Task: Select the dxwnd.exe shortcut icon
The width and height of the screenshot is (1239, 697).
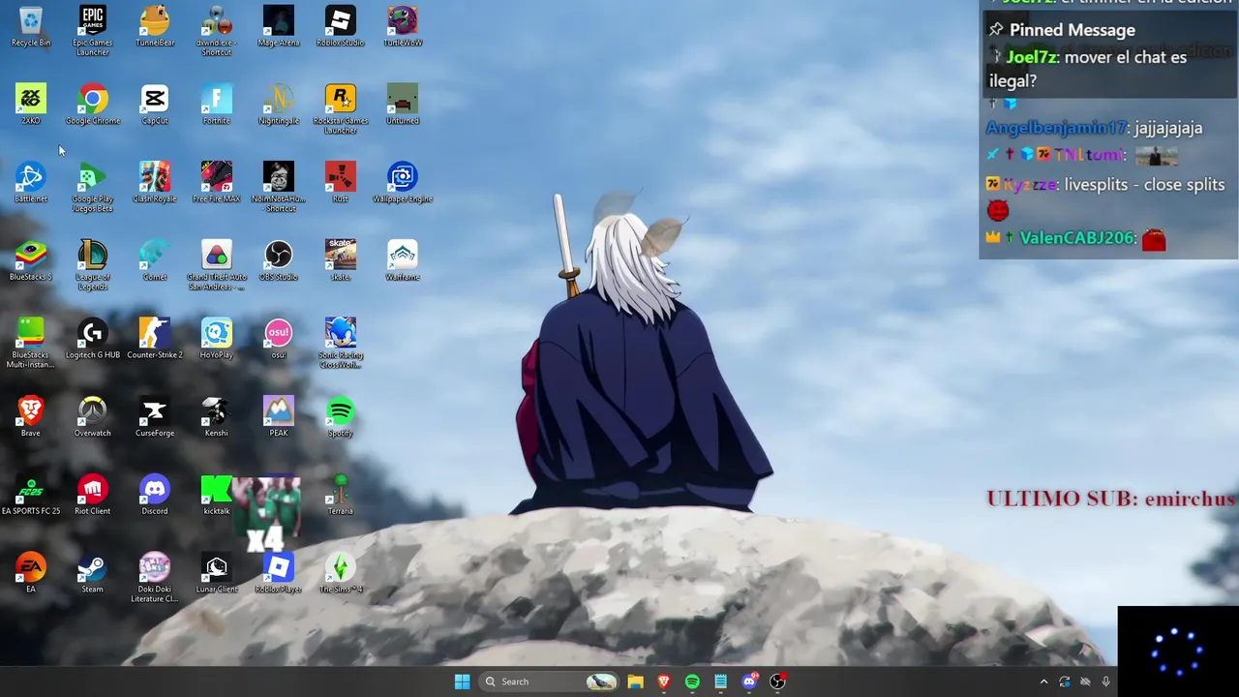Action: point(217,31)
